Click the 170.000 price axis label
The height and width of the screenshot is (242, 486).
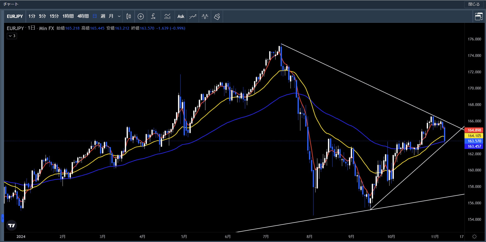pos(474,88)
